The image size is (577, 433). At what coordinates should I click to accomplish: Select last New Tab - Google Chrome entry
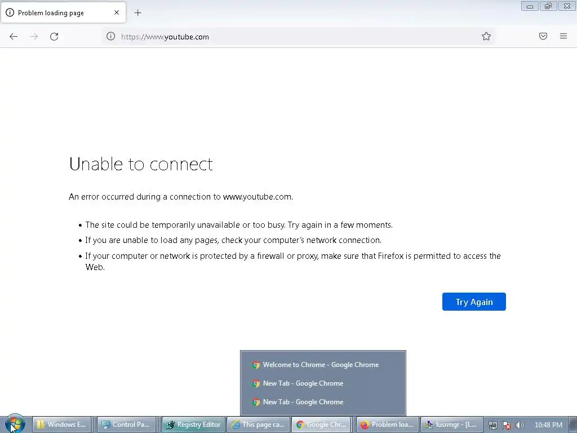click(323, 402)
